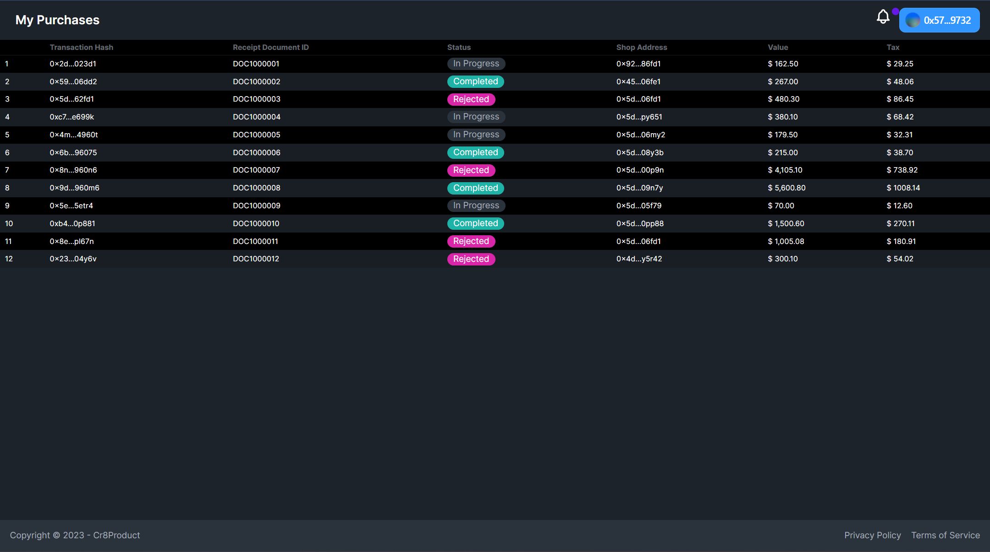Click the My Purchases page title
990x552 pixels.
coord(57,20)
